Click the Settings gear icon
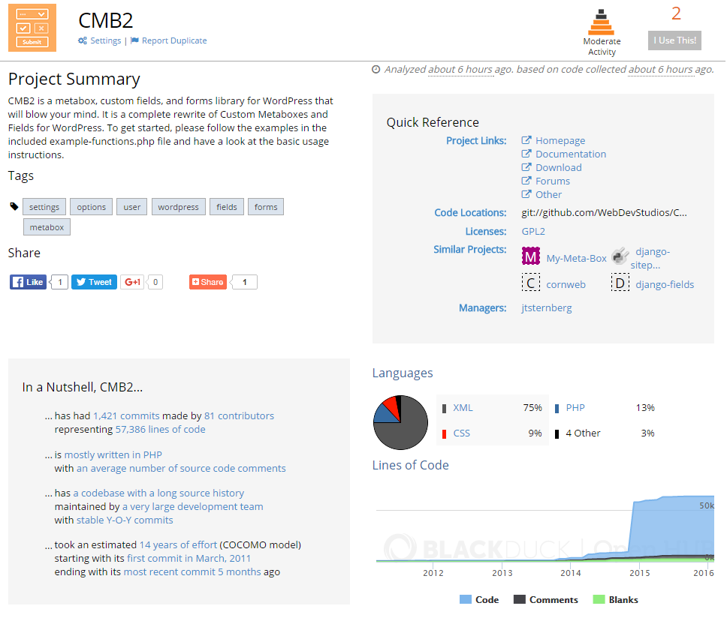This screenshot has height=621, width=727. (x=83, y=40)
